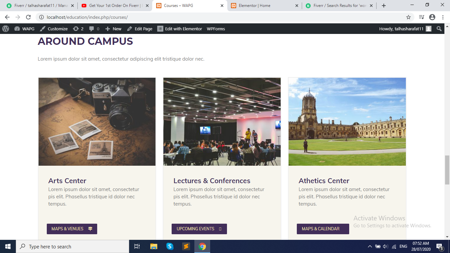The height and width of the screenshot is (253, 450).
Task: Click the UPCOMING EVENTS button
Action: tap(199, 229)
